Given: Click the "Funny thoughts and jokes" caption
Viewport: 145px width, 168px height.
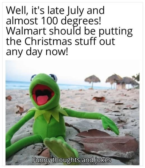Looking at the screenshot, I should point(72,160).
